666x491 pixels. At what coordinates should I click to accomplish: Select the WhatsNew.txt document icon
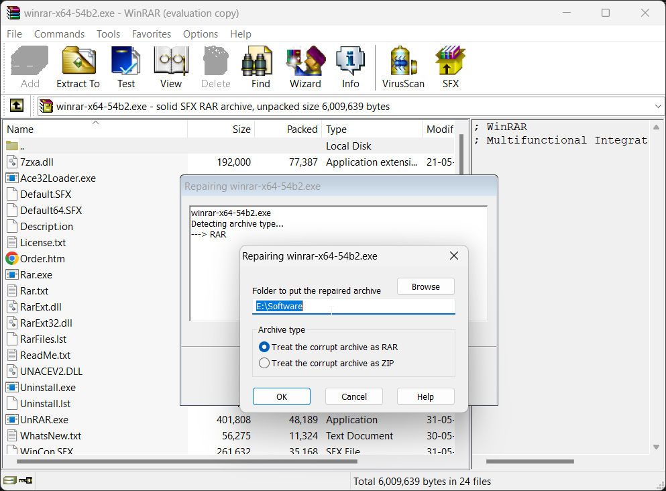click(12, 436)
